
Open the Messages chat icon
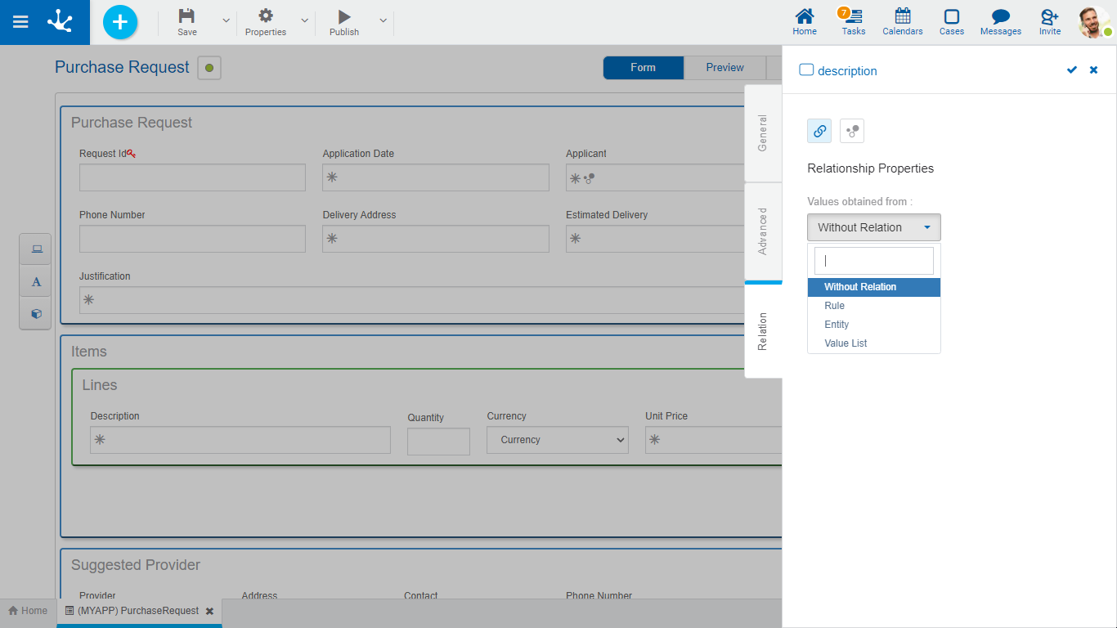coord(1000,22)
